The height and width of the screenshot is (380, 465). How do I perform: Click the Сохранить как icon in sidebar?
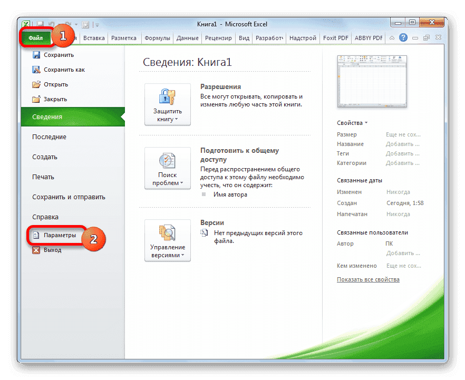pos(35,69)
